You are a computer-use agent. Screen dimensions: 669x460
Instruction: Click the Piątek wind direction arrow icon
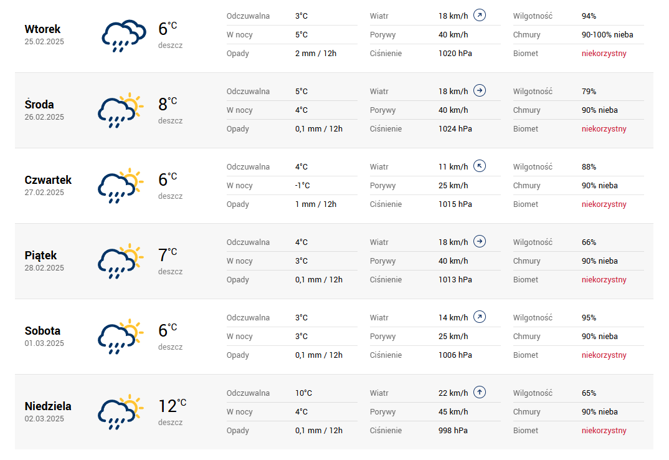pyautogui.click(x=479, y=241)
